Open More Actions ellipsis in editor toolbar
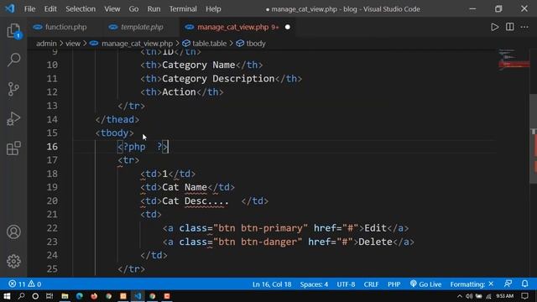This screenshot has width=537, height=302. click(524, 27)
